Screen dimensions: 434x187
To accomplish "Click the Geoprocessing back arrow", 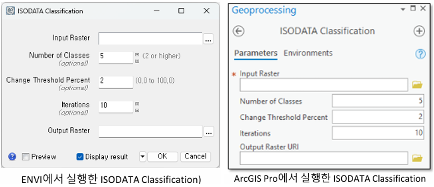I will coord(239,31).
